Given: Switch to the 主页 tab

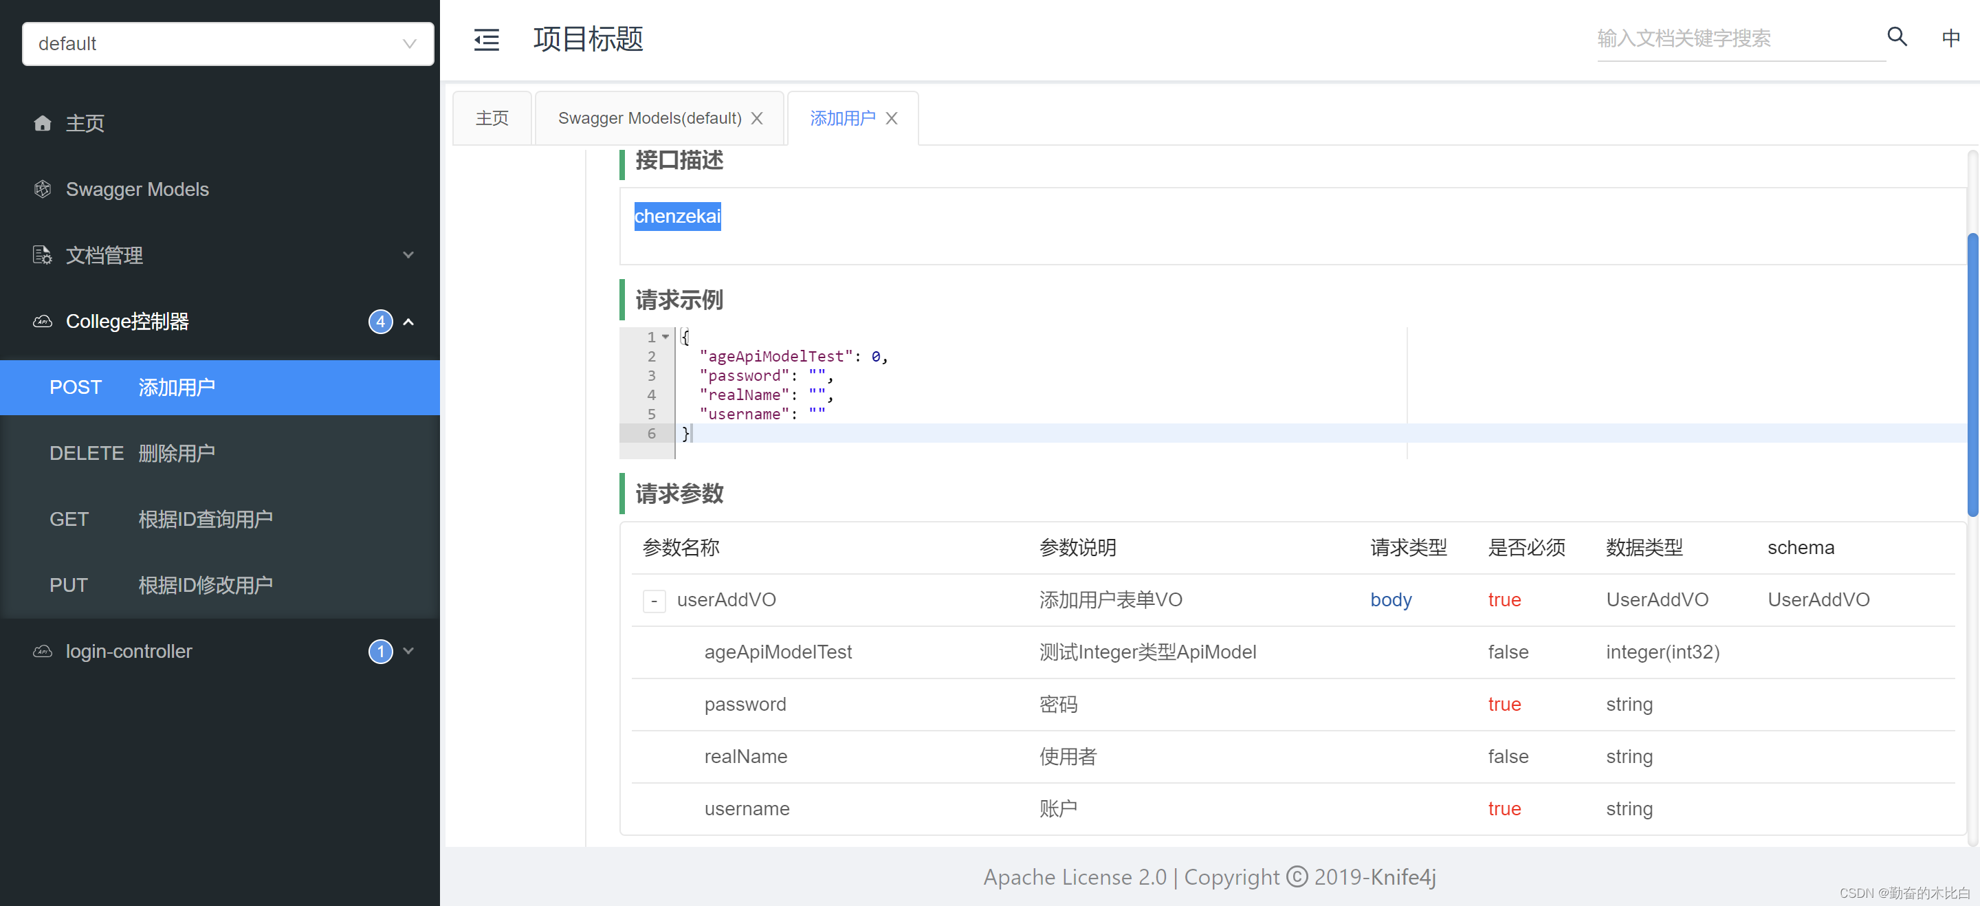Looking at the screenshot, I should pyautogui.click(x=492, y=118).
